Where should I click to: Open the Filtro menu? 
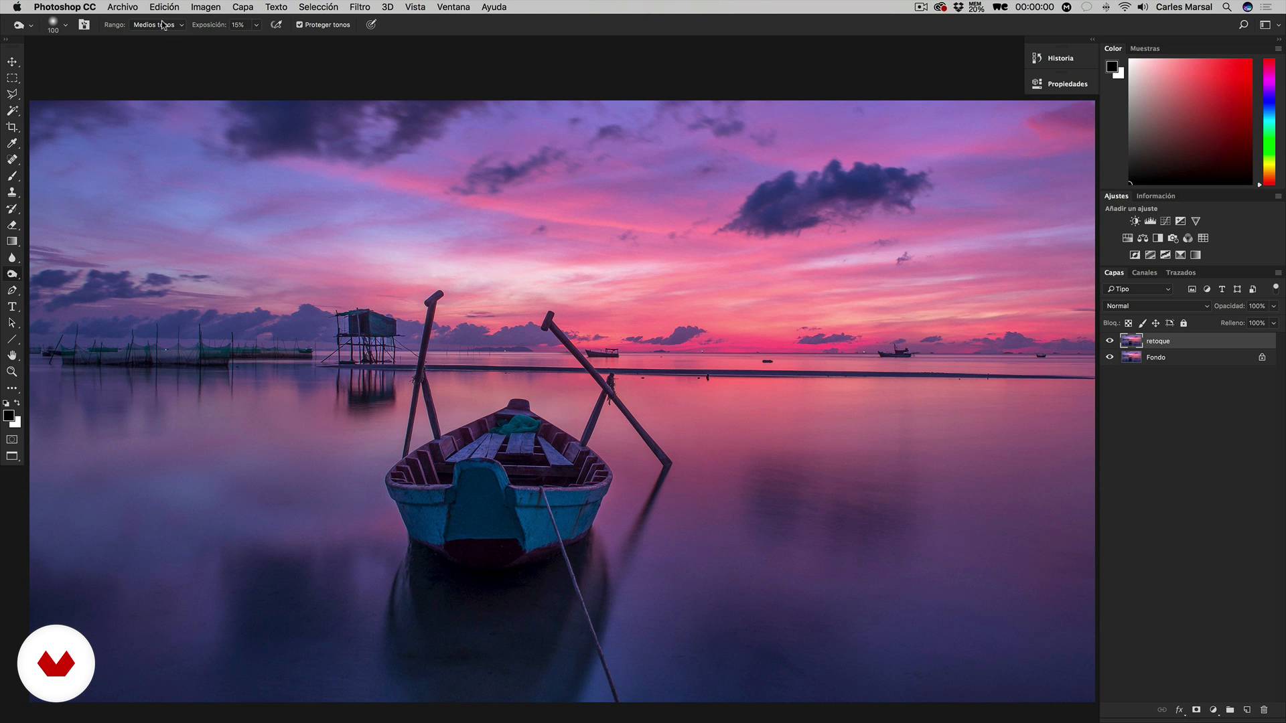[359, 7]
